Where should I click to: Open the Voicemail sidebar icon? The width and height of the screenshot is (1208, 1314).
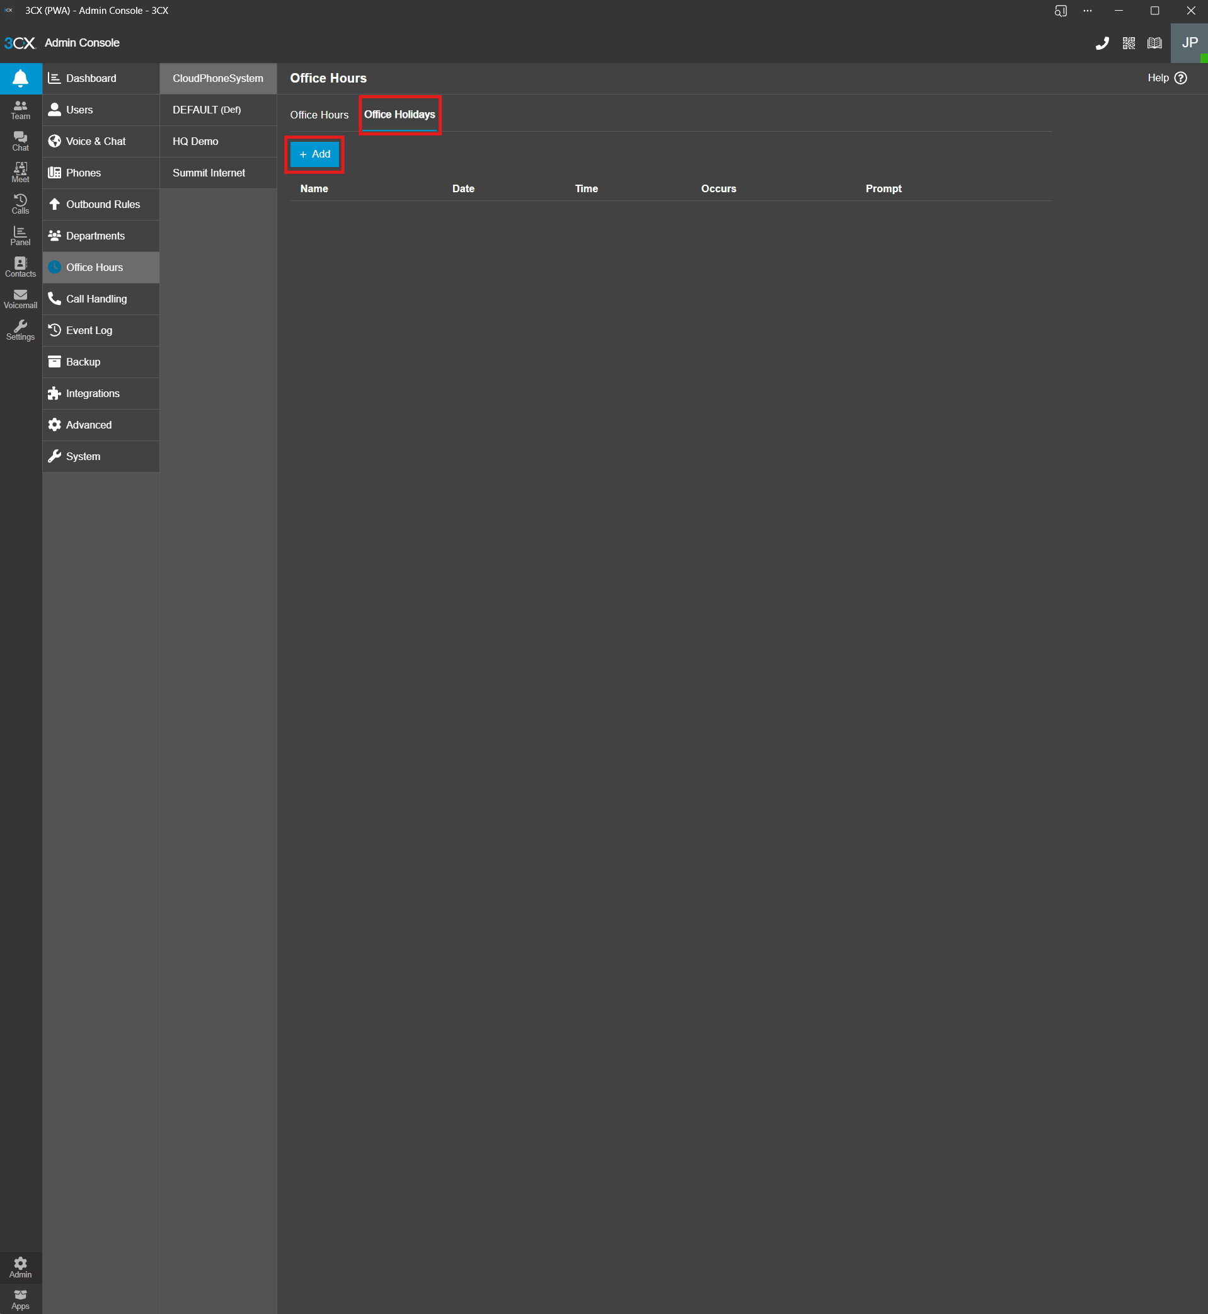(20, 299)
